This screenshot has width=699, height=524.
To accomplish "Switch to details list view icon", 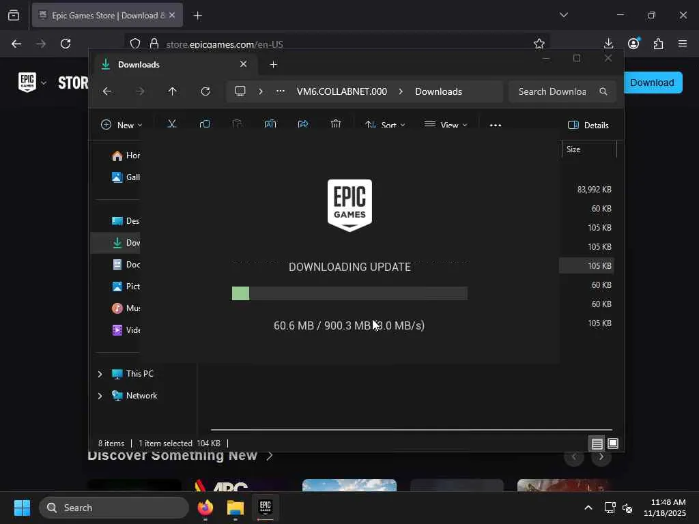I will point(597,443).
